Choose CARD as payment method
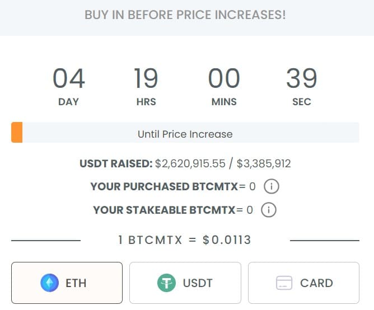The image size is (374, 310). 304,283
